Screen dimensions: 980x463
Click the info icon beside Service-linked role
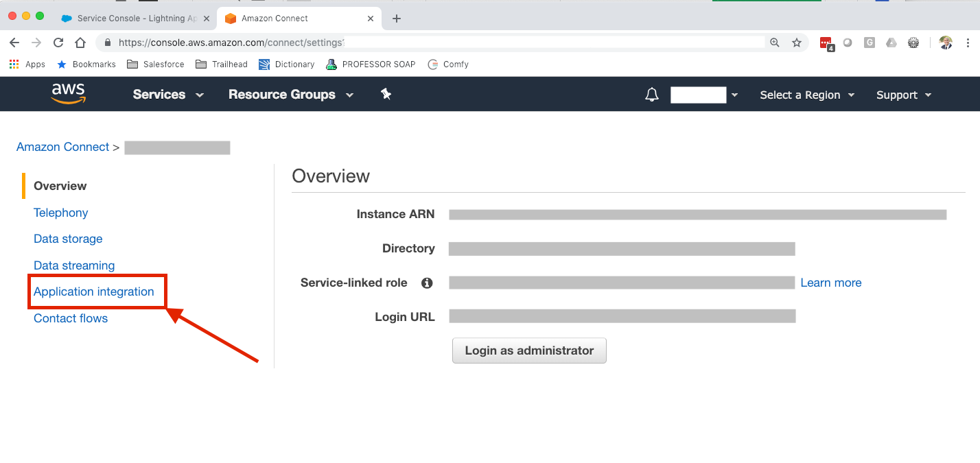coord(427,283)
